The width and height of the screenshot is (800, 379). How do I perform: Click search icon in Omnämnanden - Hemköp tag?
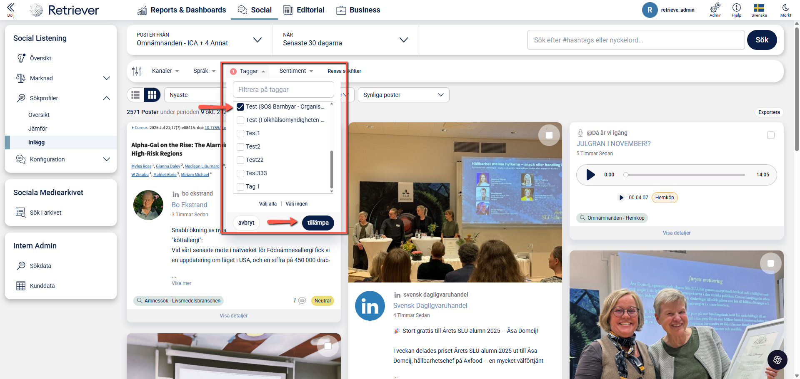coord(582,218)
